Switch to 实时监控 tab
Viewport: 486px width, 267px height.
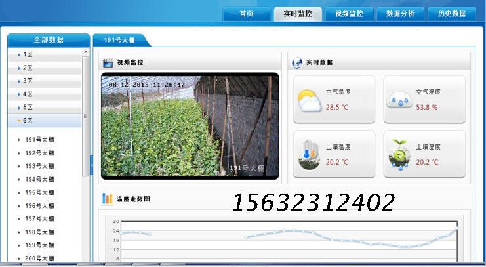click(x=298, y=14)
